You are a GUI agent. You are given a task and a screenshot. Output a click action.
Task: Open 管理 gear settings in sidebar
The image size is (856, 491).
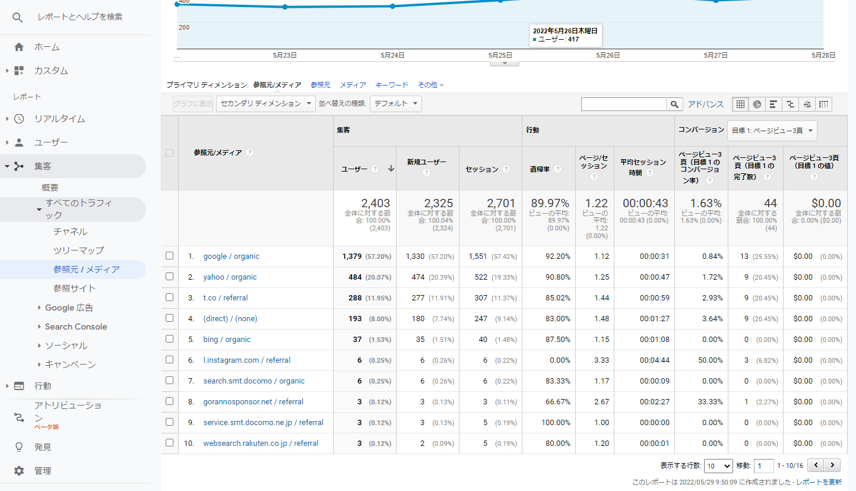(19, 471)
